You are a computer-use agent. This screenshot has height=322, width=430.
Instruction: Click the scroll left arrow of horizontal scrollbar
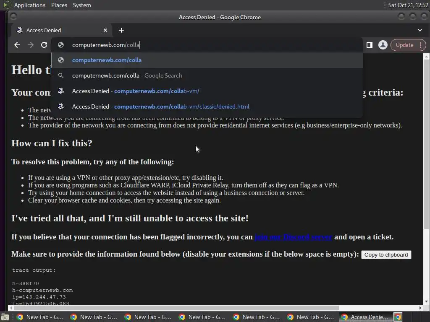click(10, 308)
